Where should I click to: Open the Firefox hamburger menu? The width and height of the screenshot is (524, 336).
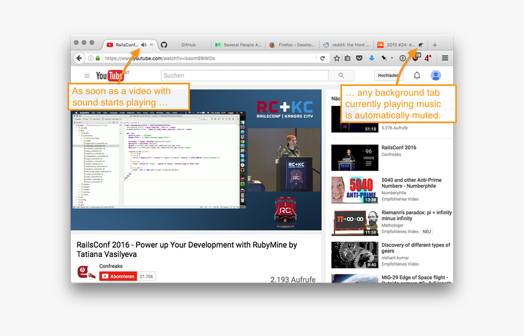(445, 58)
